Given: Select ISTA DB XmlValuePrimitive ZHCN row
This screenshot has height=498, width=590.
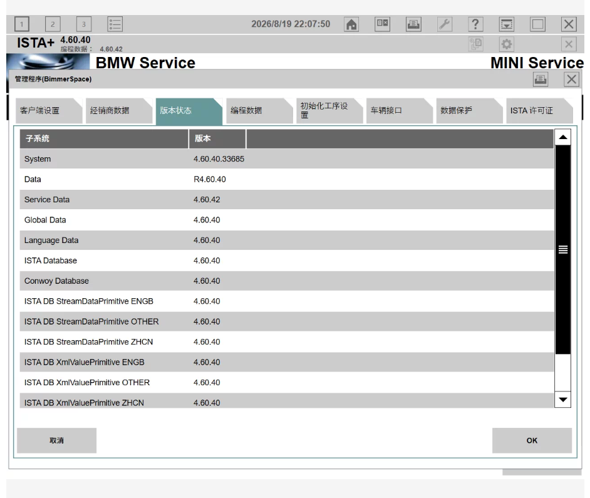Looking at the screenshot, I should (x=287, y=400).
